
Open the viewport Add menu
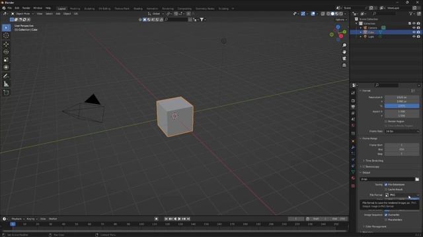pyautogui.click(x=58, y=14)
